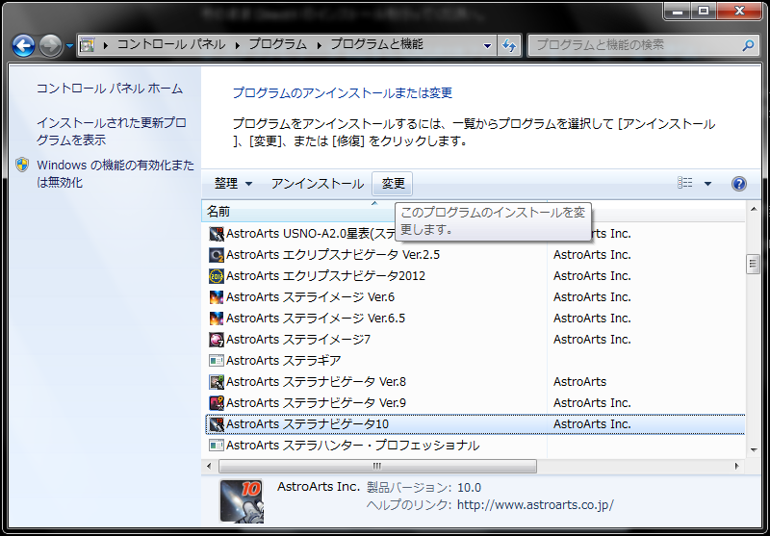This screenshot has width=770, height=536.
Task: Select エクリプスナビゲータ2012 icon
Action: tap(217, 276)
